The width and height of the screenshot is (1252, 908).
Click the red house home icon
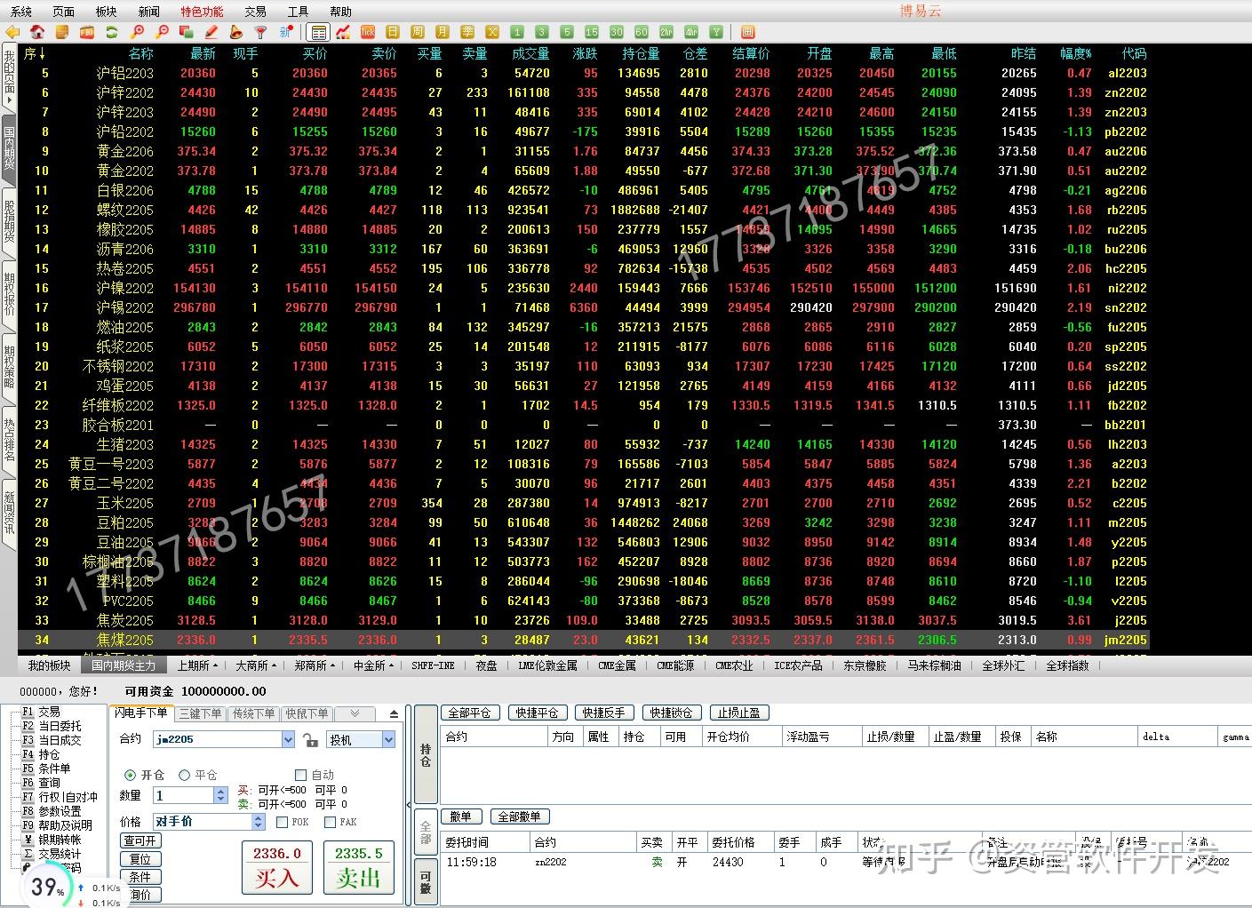pyautogui.click(x=37, y=32)
